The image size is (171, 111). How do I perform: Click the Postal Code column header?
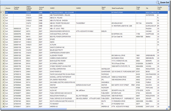[x=141, y=8]
